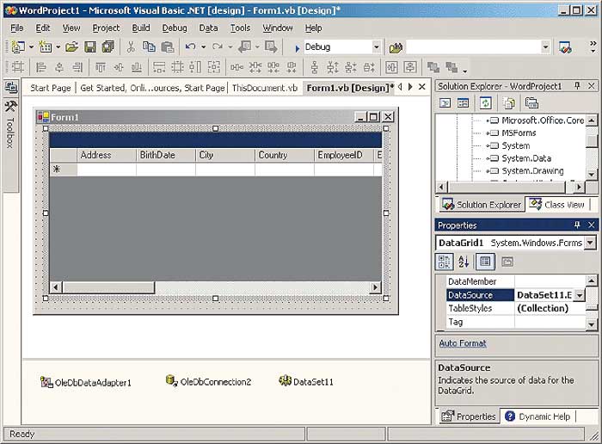Click the Align Tops layout icon

(101, 67)
